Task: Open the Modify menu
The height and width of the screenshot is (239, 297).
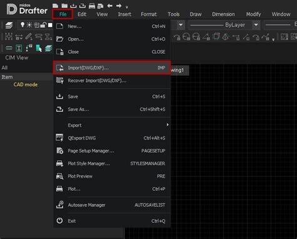Action: click(253, 14)
